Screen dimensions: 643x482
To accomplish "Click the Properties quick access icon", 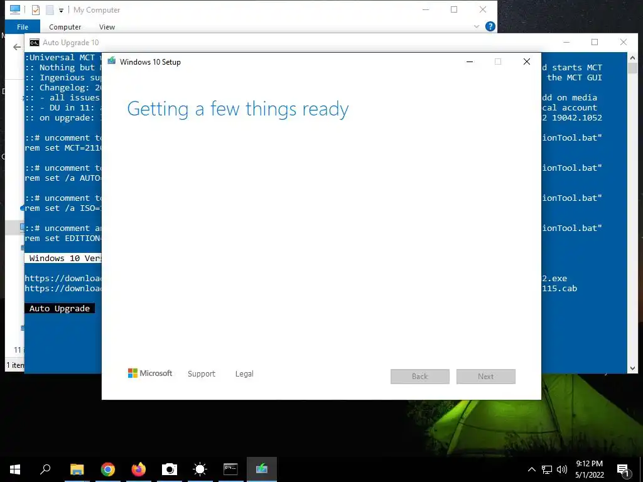I will click(36, 9).
